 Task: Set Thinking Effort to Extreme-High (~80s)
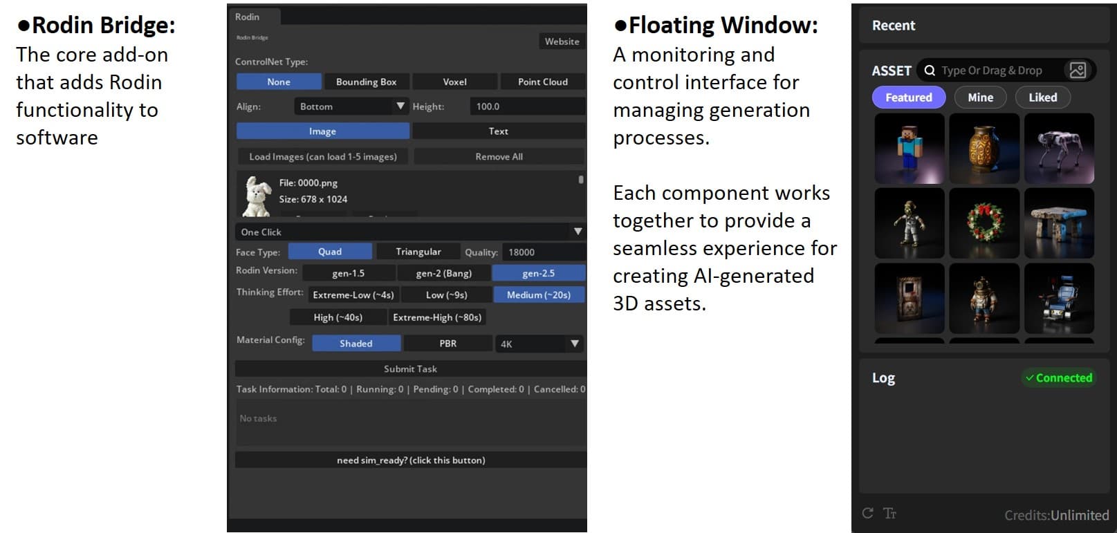[x=437, y=317]
